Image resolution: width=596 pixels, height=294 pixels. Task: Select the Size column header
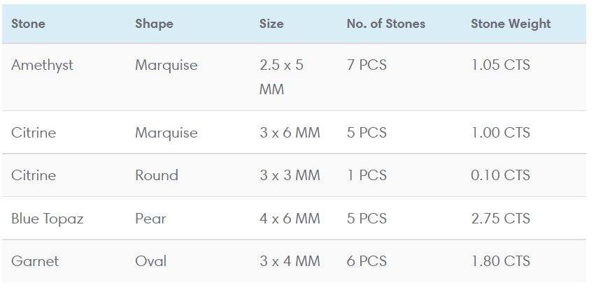click(271, 24)
